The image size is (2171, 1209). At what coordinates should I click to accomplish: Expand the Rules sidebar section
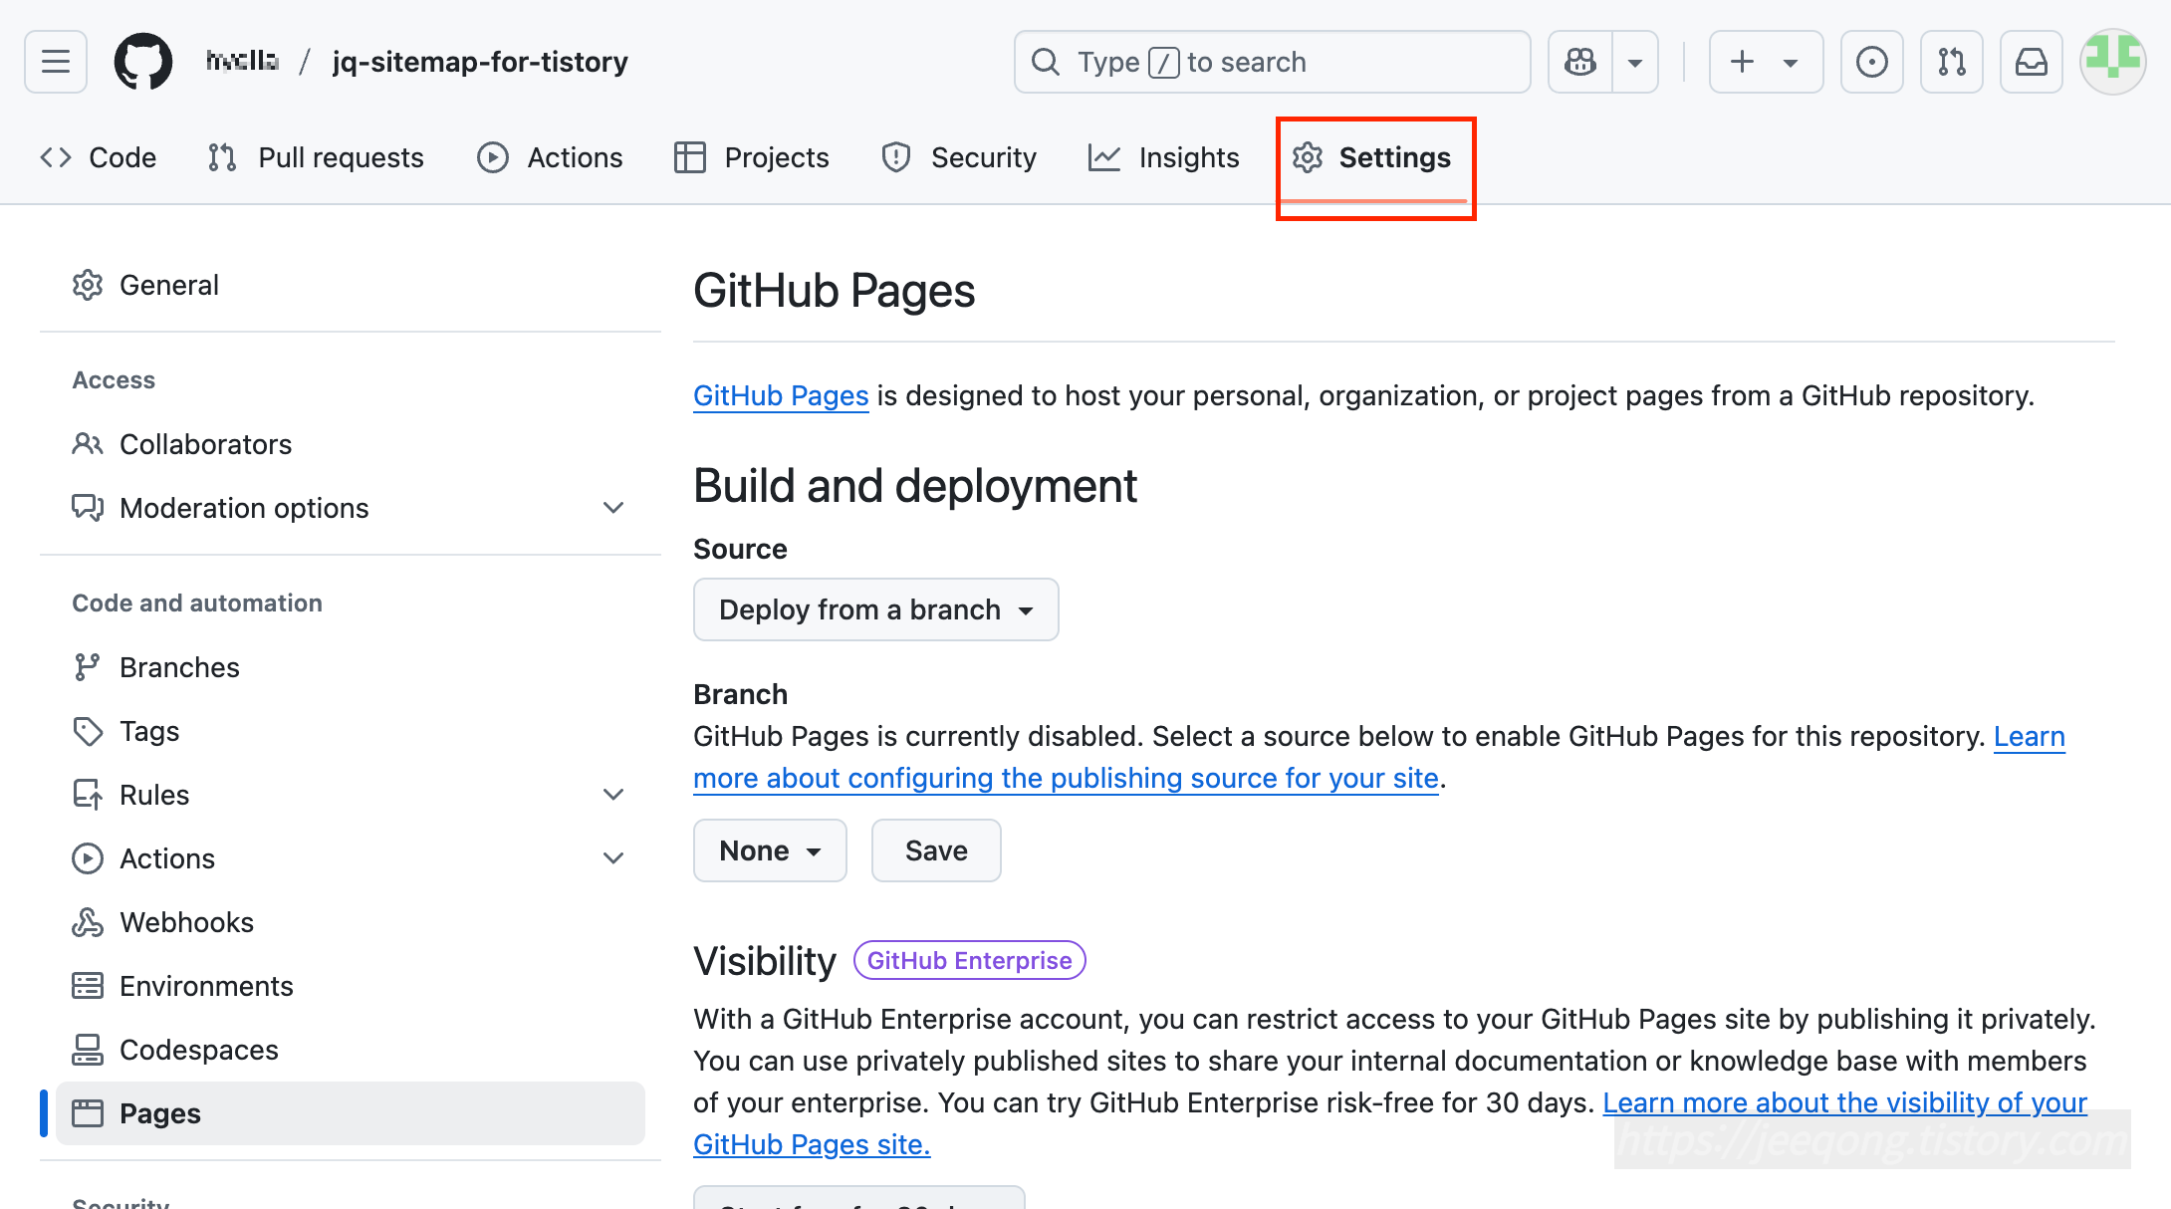(x=613, y=795)
